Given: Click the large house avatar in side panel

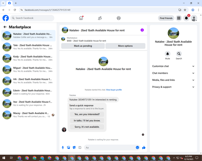Looking at the screenshot, I should (x=173, y=33).
